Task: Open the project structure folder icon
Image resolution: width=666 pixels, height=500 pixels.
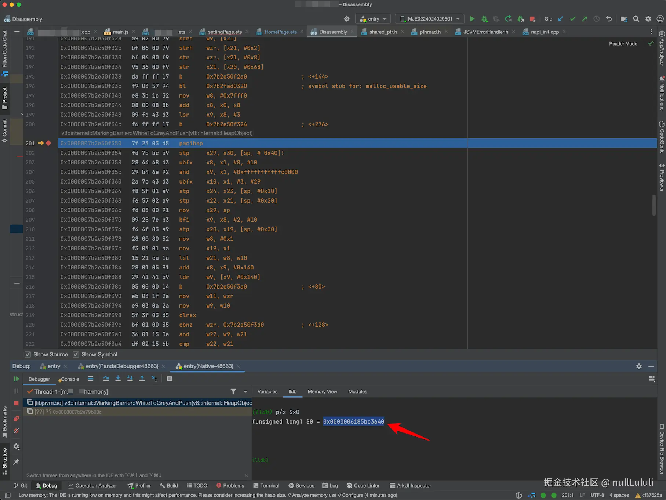Action: [624, 19]
